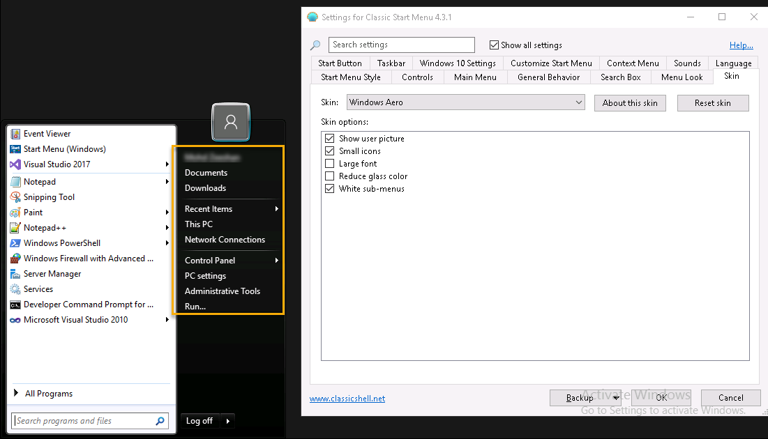Open the General Behavior tab
Viewport: 768px width, 439px height.
click(x=548, y=77)
